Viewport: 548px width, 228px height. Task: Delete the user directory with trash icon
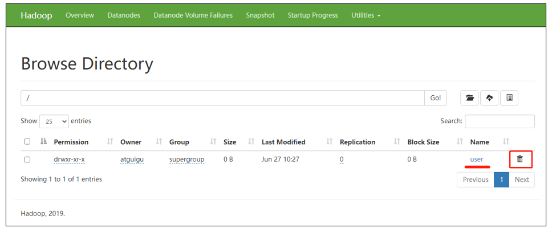(x=519, y=159)
